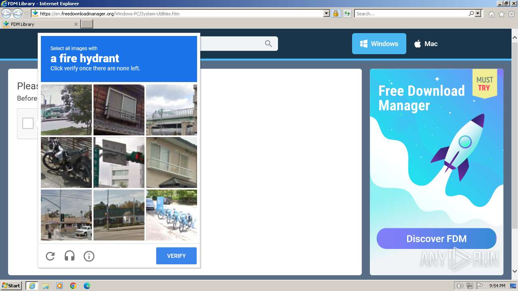Open the Windows Start menu

pos(11,285)
